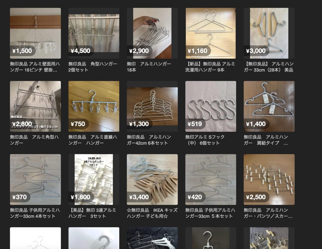Open the ¥3,000 hanger 28本 listing image
The image size is (322, 249).
[x=269, y=33]
